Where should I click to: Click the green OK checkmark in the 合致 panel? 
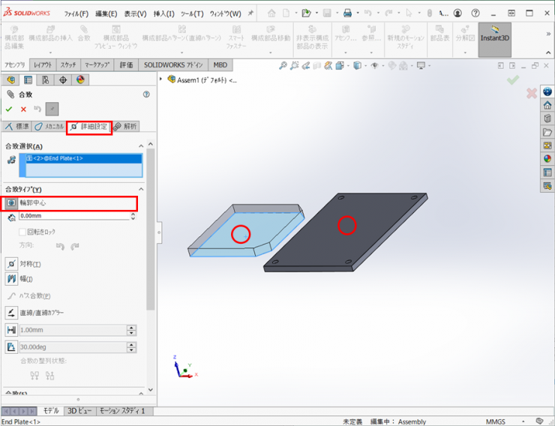tap(9, 109)
